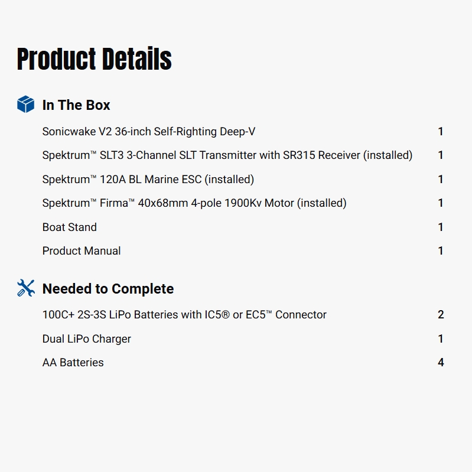The image size is (472, 472).
Task: Click the quantity beside Dual LiPo Charger
Action: point(441,339)
